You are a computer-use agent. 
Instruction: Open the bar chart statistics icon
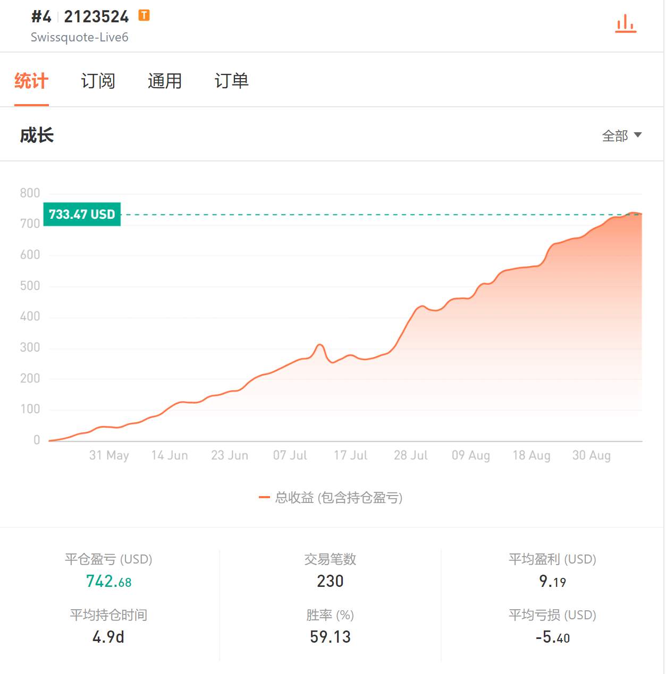[x=626, y=24]
